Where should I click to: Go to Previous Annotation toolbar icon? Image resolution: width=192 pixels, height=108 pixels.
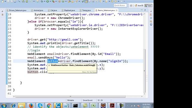coord(106,1)
